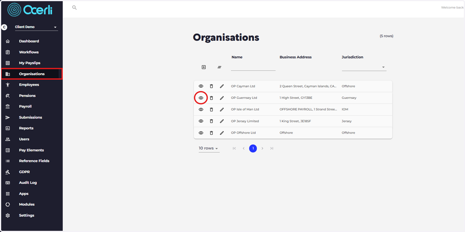Open the Pensions section
The image size is (465, 232).
pos(27,95)
